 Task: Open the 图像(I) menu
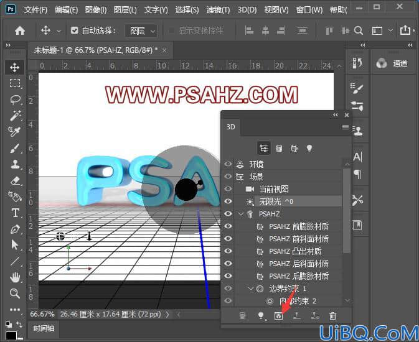click(x=96, y=10)
